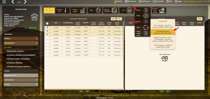The height and width of the screenshot is (99, 210).
Task: Open Official Controls checklist
Action: [x=111, y=10]
